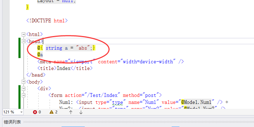Screen dimensions: 254x127
Task: Go to next issue with down arrow
Action: (x=81, y=112)
